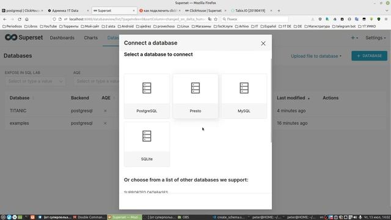Image resolution: width=391 pixels, height=220 pixels.
Task: Click '4 minutes ago' cell
Action: pyautogui.click(x=291, y=111)
